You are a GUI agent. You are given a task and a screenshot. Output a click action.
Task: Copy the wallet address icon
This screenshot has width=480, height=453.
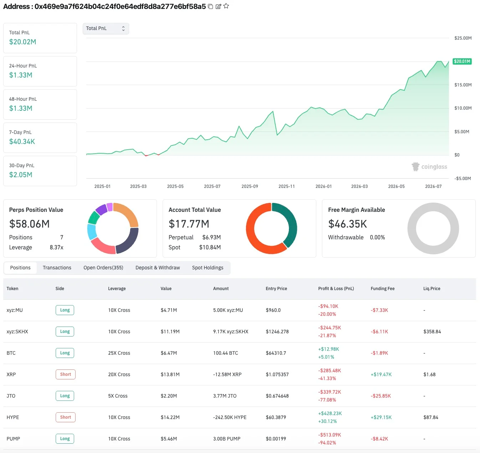point(210,6)
